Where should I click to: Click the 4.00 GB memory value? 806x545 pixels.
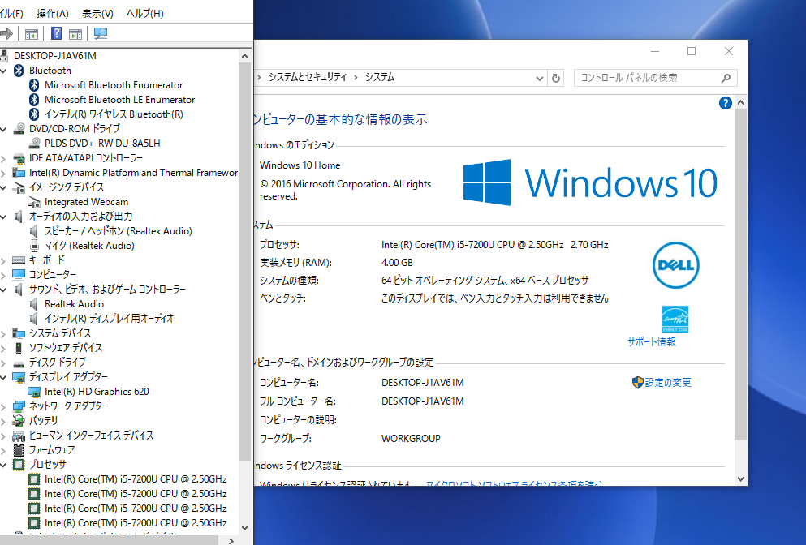pyautogui.click(x=398, y=263)
